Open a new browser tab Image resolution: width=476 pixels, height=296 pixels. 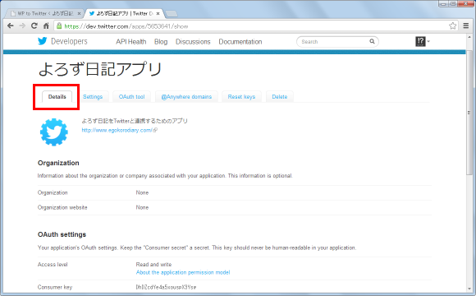pos(172,14)
